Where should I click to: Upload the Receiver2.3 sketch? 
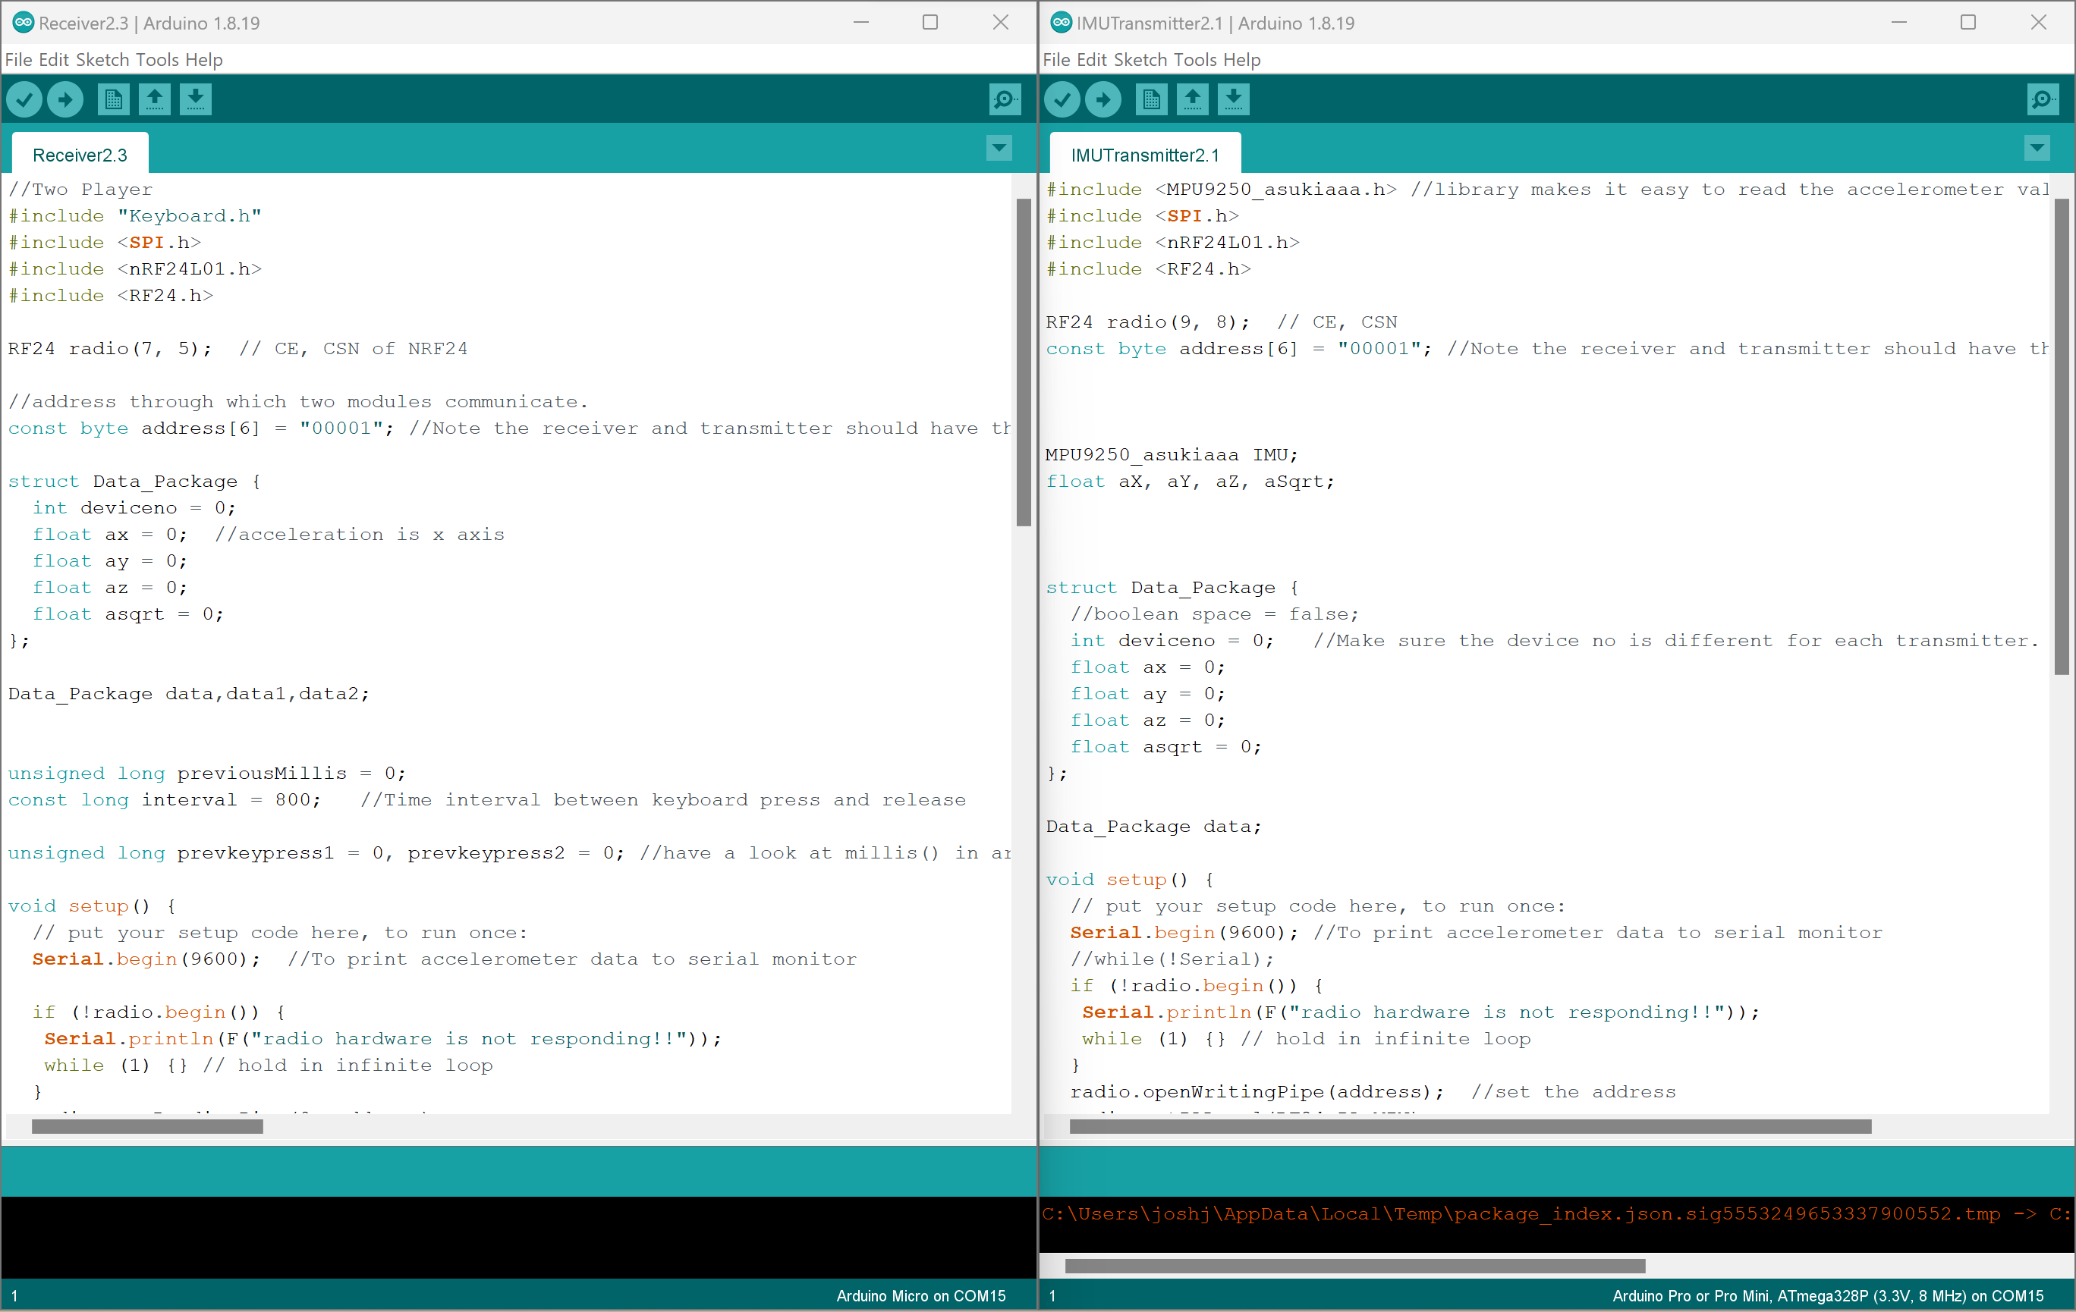click(x=65, y=98)
